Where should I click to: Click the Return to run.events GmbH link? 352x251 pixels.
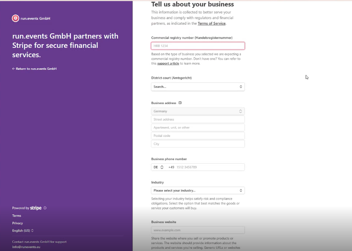34,69
